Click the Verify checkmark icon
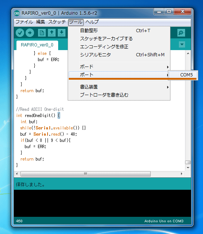Image resolution: width=203 pixels, height=234 pixels. click(20, 33)
